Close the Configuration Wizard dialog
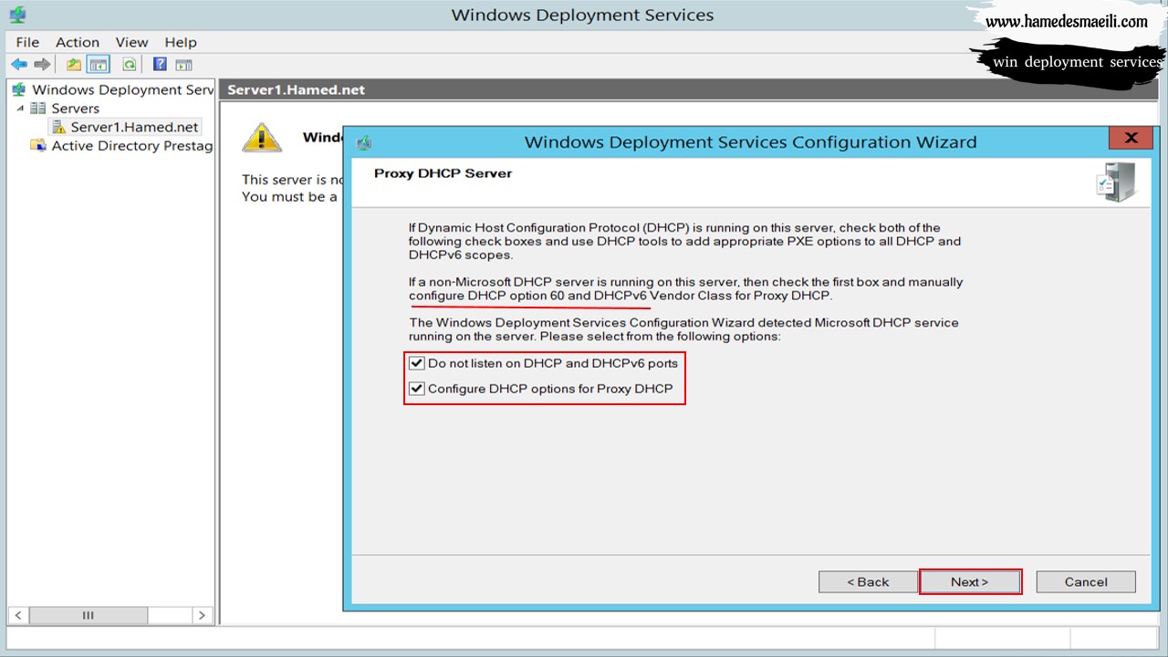 coord(1131,139)
